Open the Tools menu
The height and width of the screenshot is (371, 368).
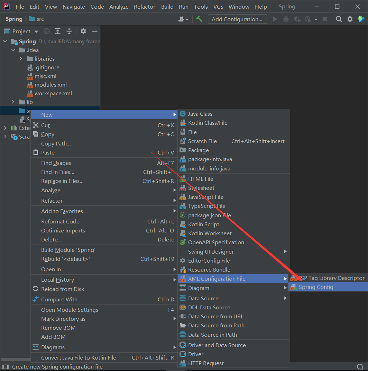201,7
